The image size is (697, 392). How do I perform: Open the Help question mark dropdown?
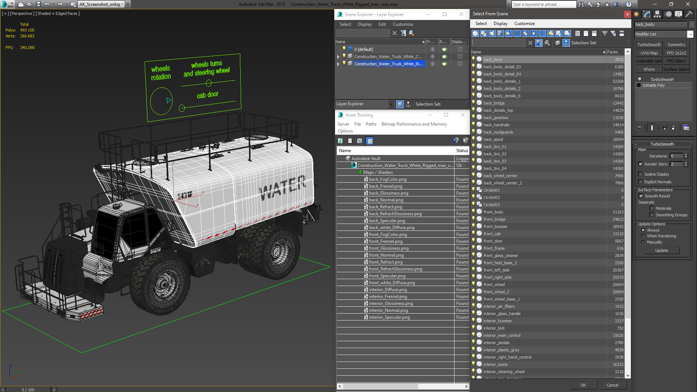tap(635, 4)
